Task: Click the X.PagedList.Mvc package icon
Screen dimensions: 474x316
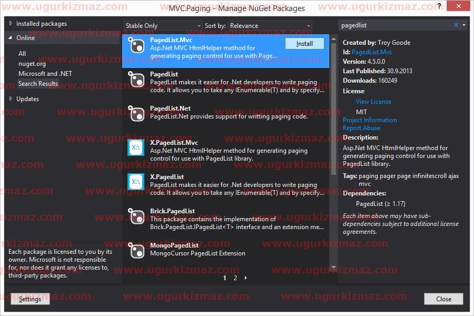Action: point(136,147)
